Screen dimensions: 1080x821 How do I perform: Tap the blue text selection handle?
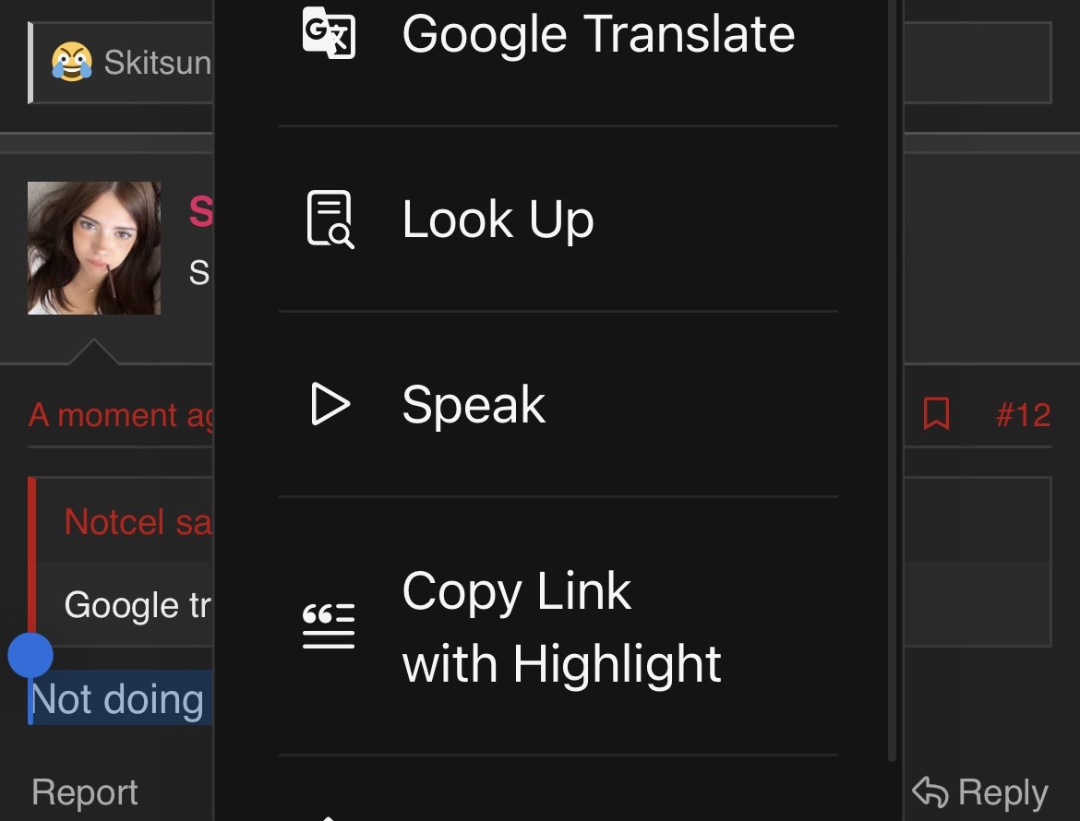30,656
